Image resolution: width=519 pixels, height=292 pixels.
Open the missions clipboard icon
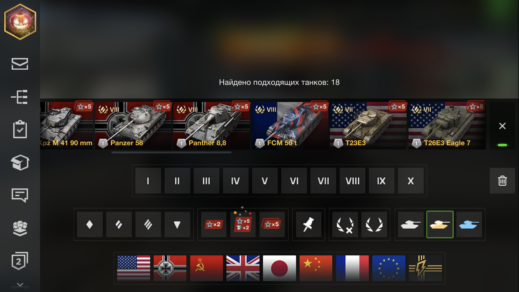pos(20,130)
